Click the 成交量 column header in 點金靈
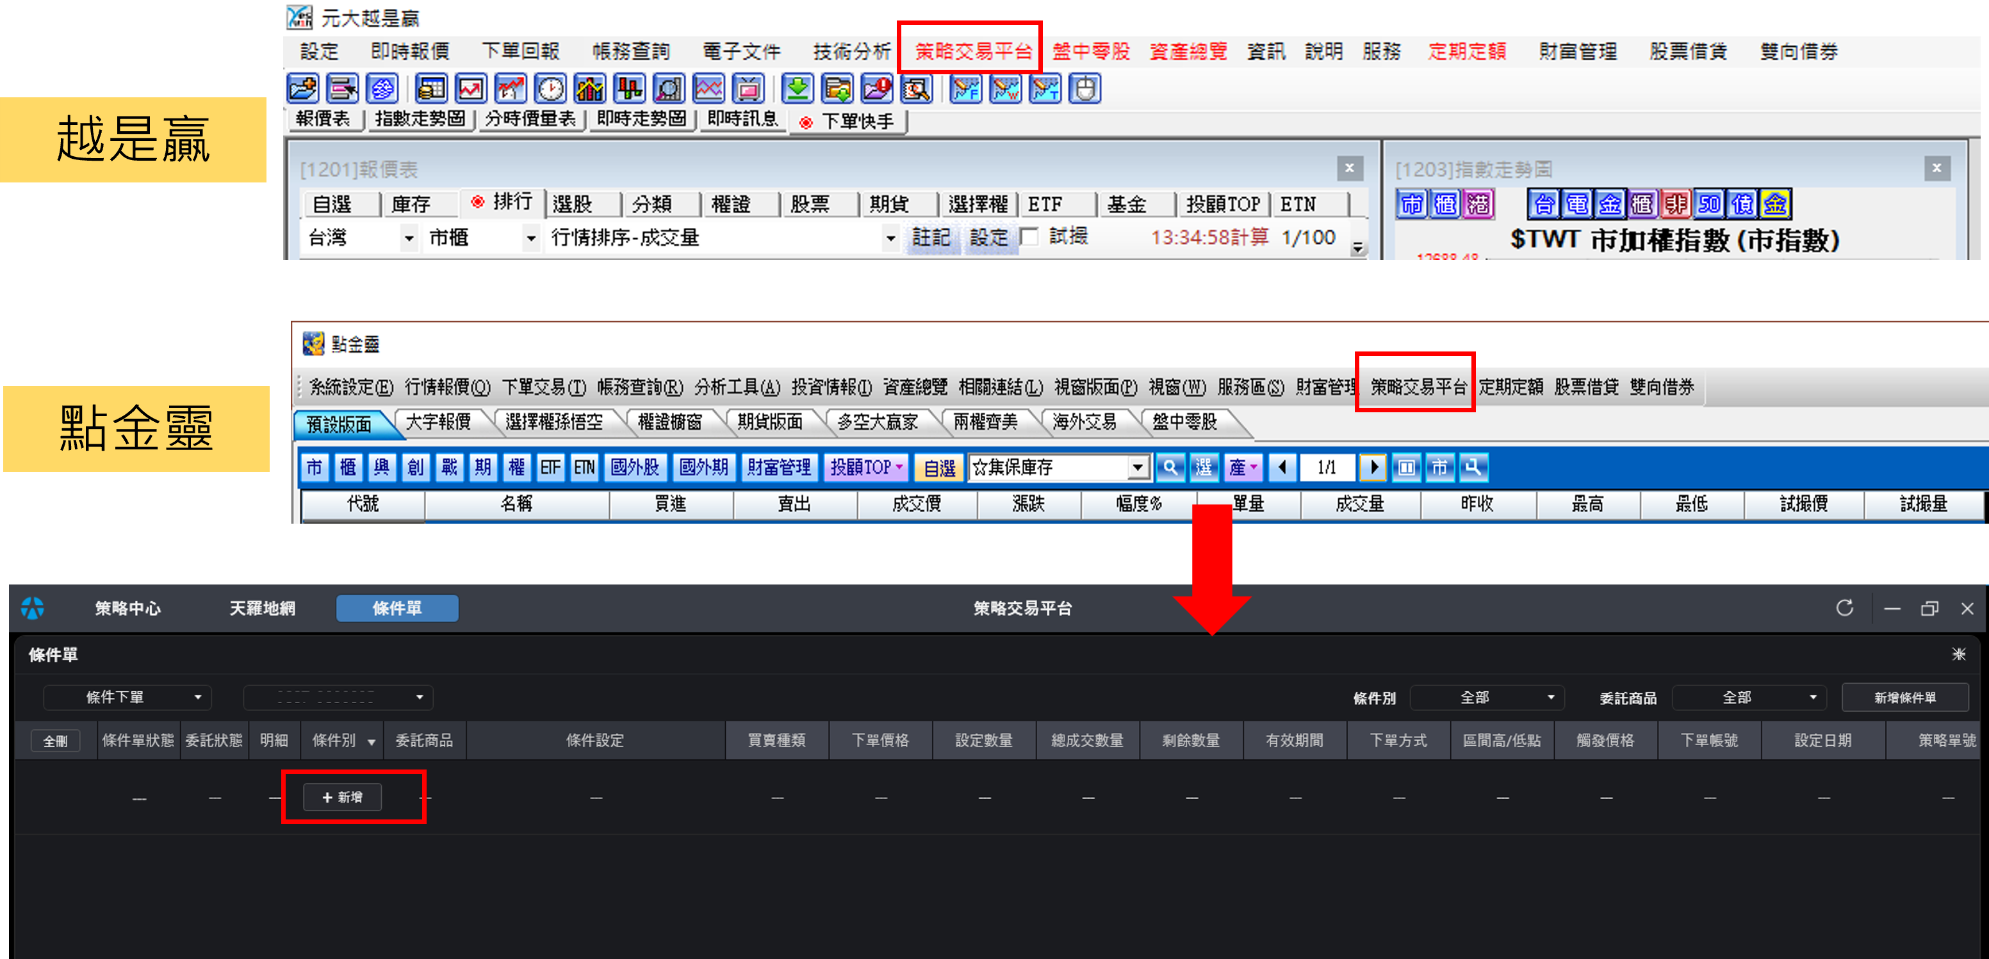The height and width of the screenshot is (959, 1989). [x=1360, y=504]
